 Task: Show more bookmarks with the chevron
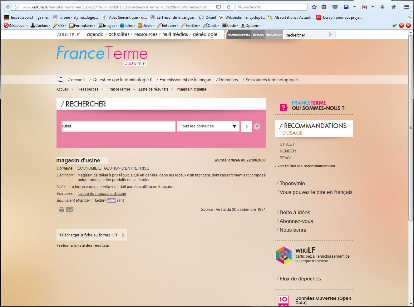[x=409, y=17]
